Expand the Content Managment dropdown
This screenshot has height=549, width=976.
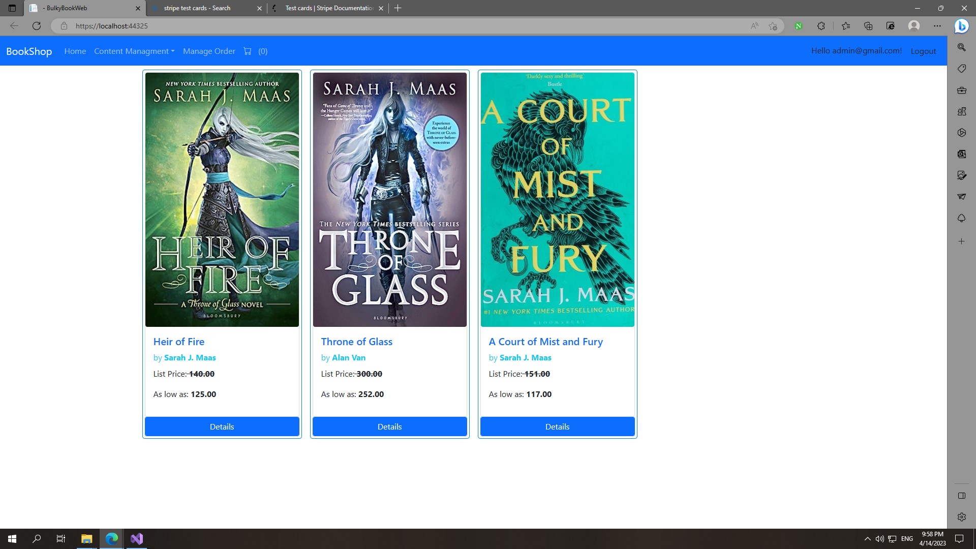pyautogui.click(x=134, y=51)
